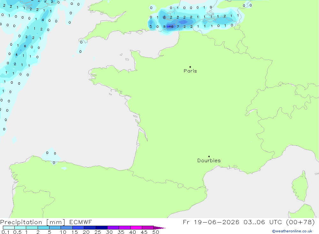The image size is (319, 234).
Task: Click the 45–50 mm legend swatch
Action: click(x=148, y=228)
